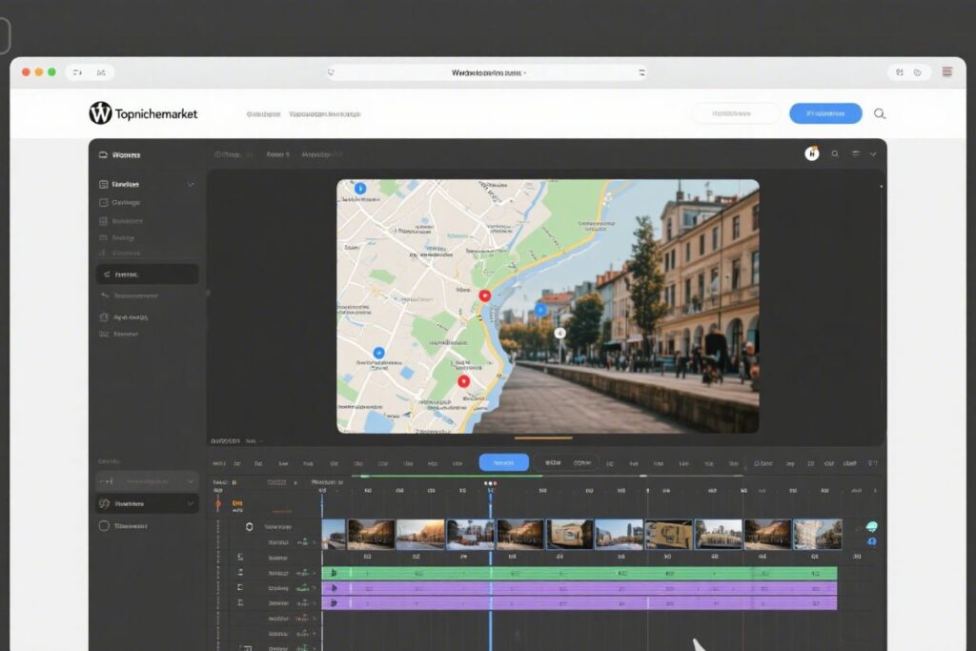Image resolution: width=976 pixels, height=651 pixels.
Task: Collapse the first sidebar section using its chevron
Action: (191, 184)
